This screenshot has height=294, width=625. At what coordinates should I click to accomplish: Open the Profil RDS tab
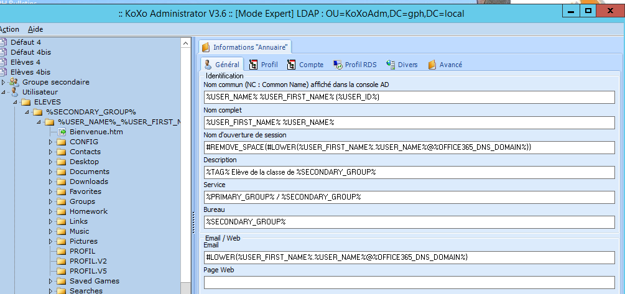(355, 65)
